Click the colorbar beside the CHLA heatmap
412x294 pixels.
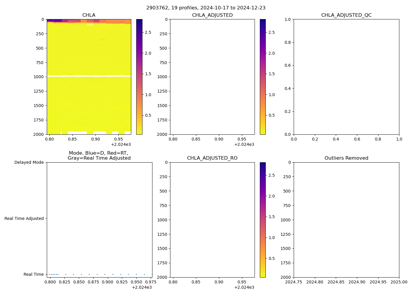(x=139, y=77)
